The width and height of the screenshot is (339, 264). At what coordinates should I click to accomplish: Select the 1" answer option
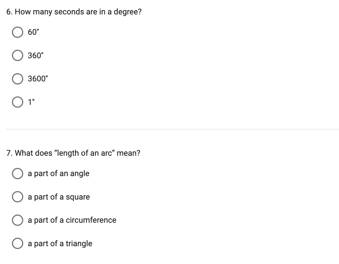point(18,102)
